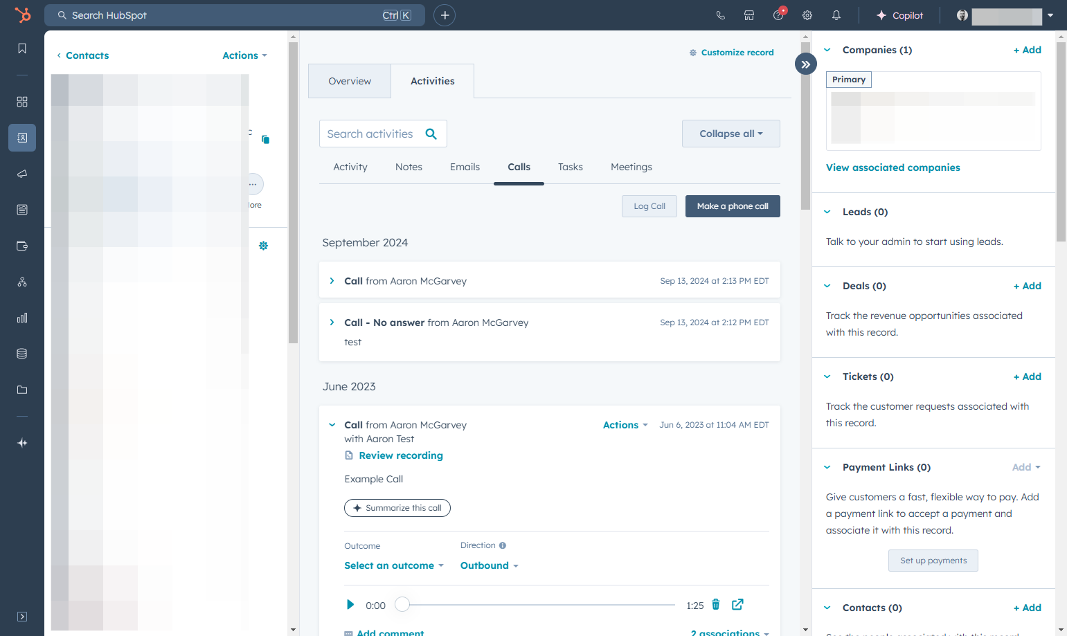
Task: Open the Commerce wallet icon in sidebar
Action: 22,246
